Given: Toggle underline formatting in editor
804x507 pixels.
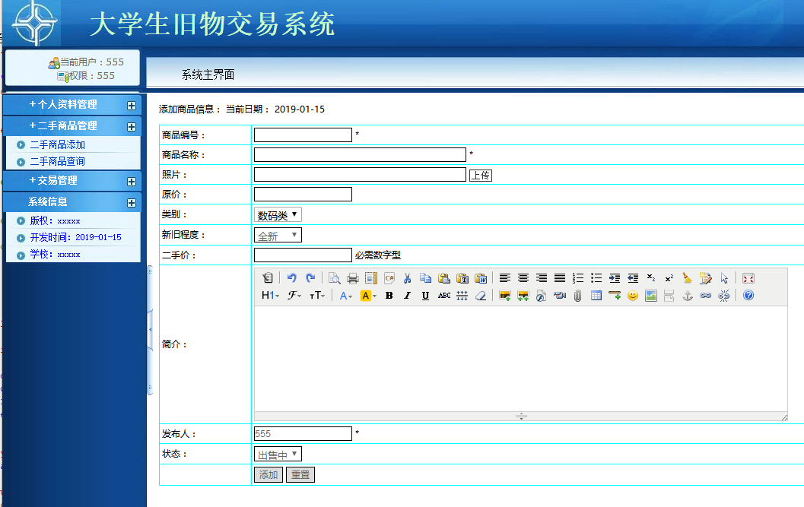Looking at the screenshot, I should point(425,296).
